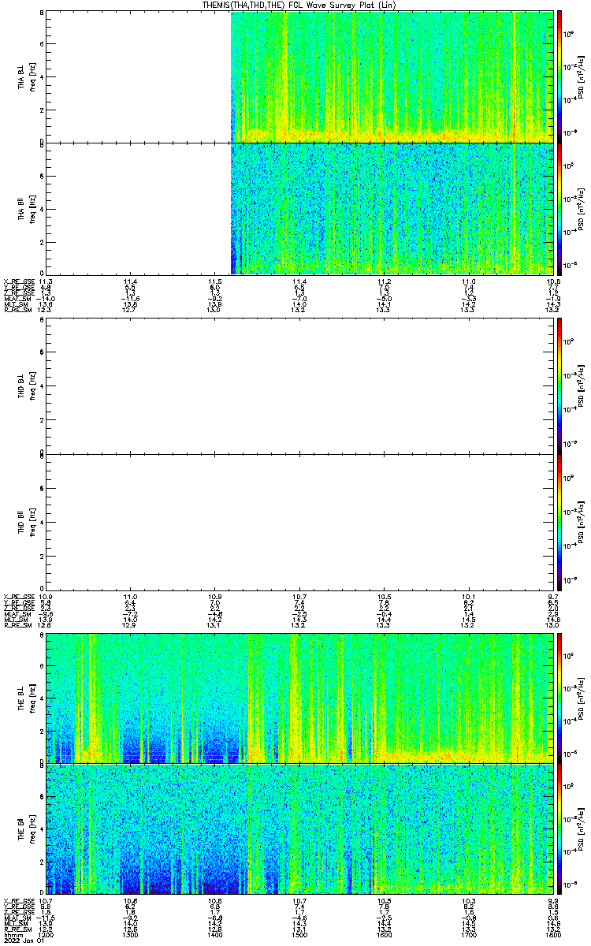This screenshot has height=946, width=591.
Task: Click the THA ephemeris block under the THA panels
Action: (282, 295)
